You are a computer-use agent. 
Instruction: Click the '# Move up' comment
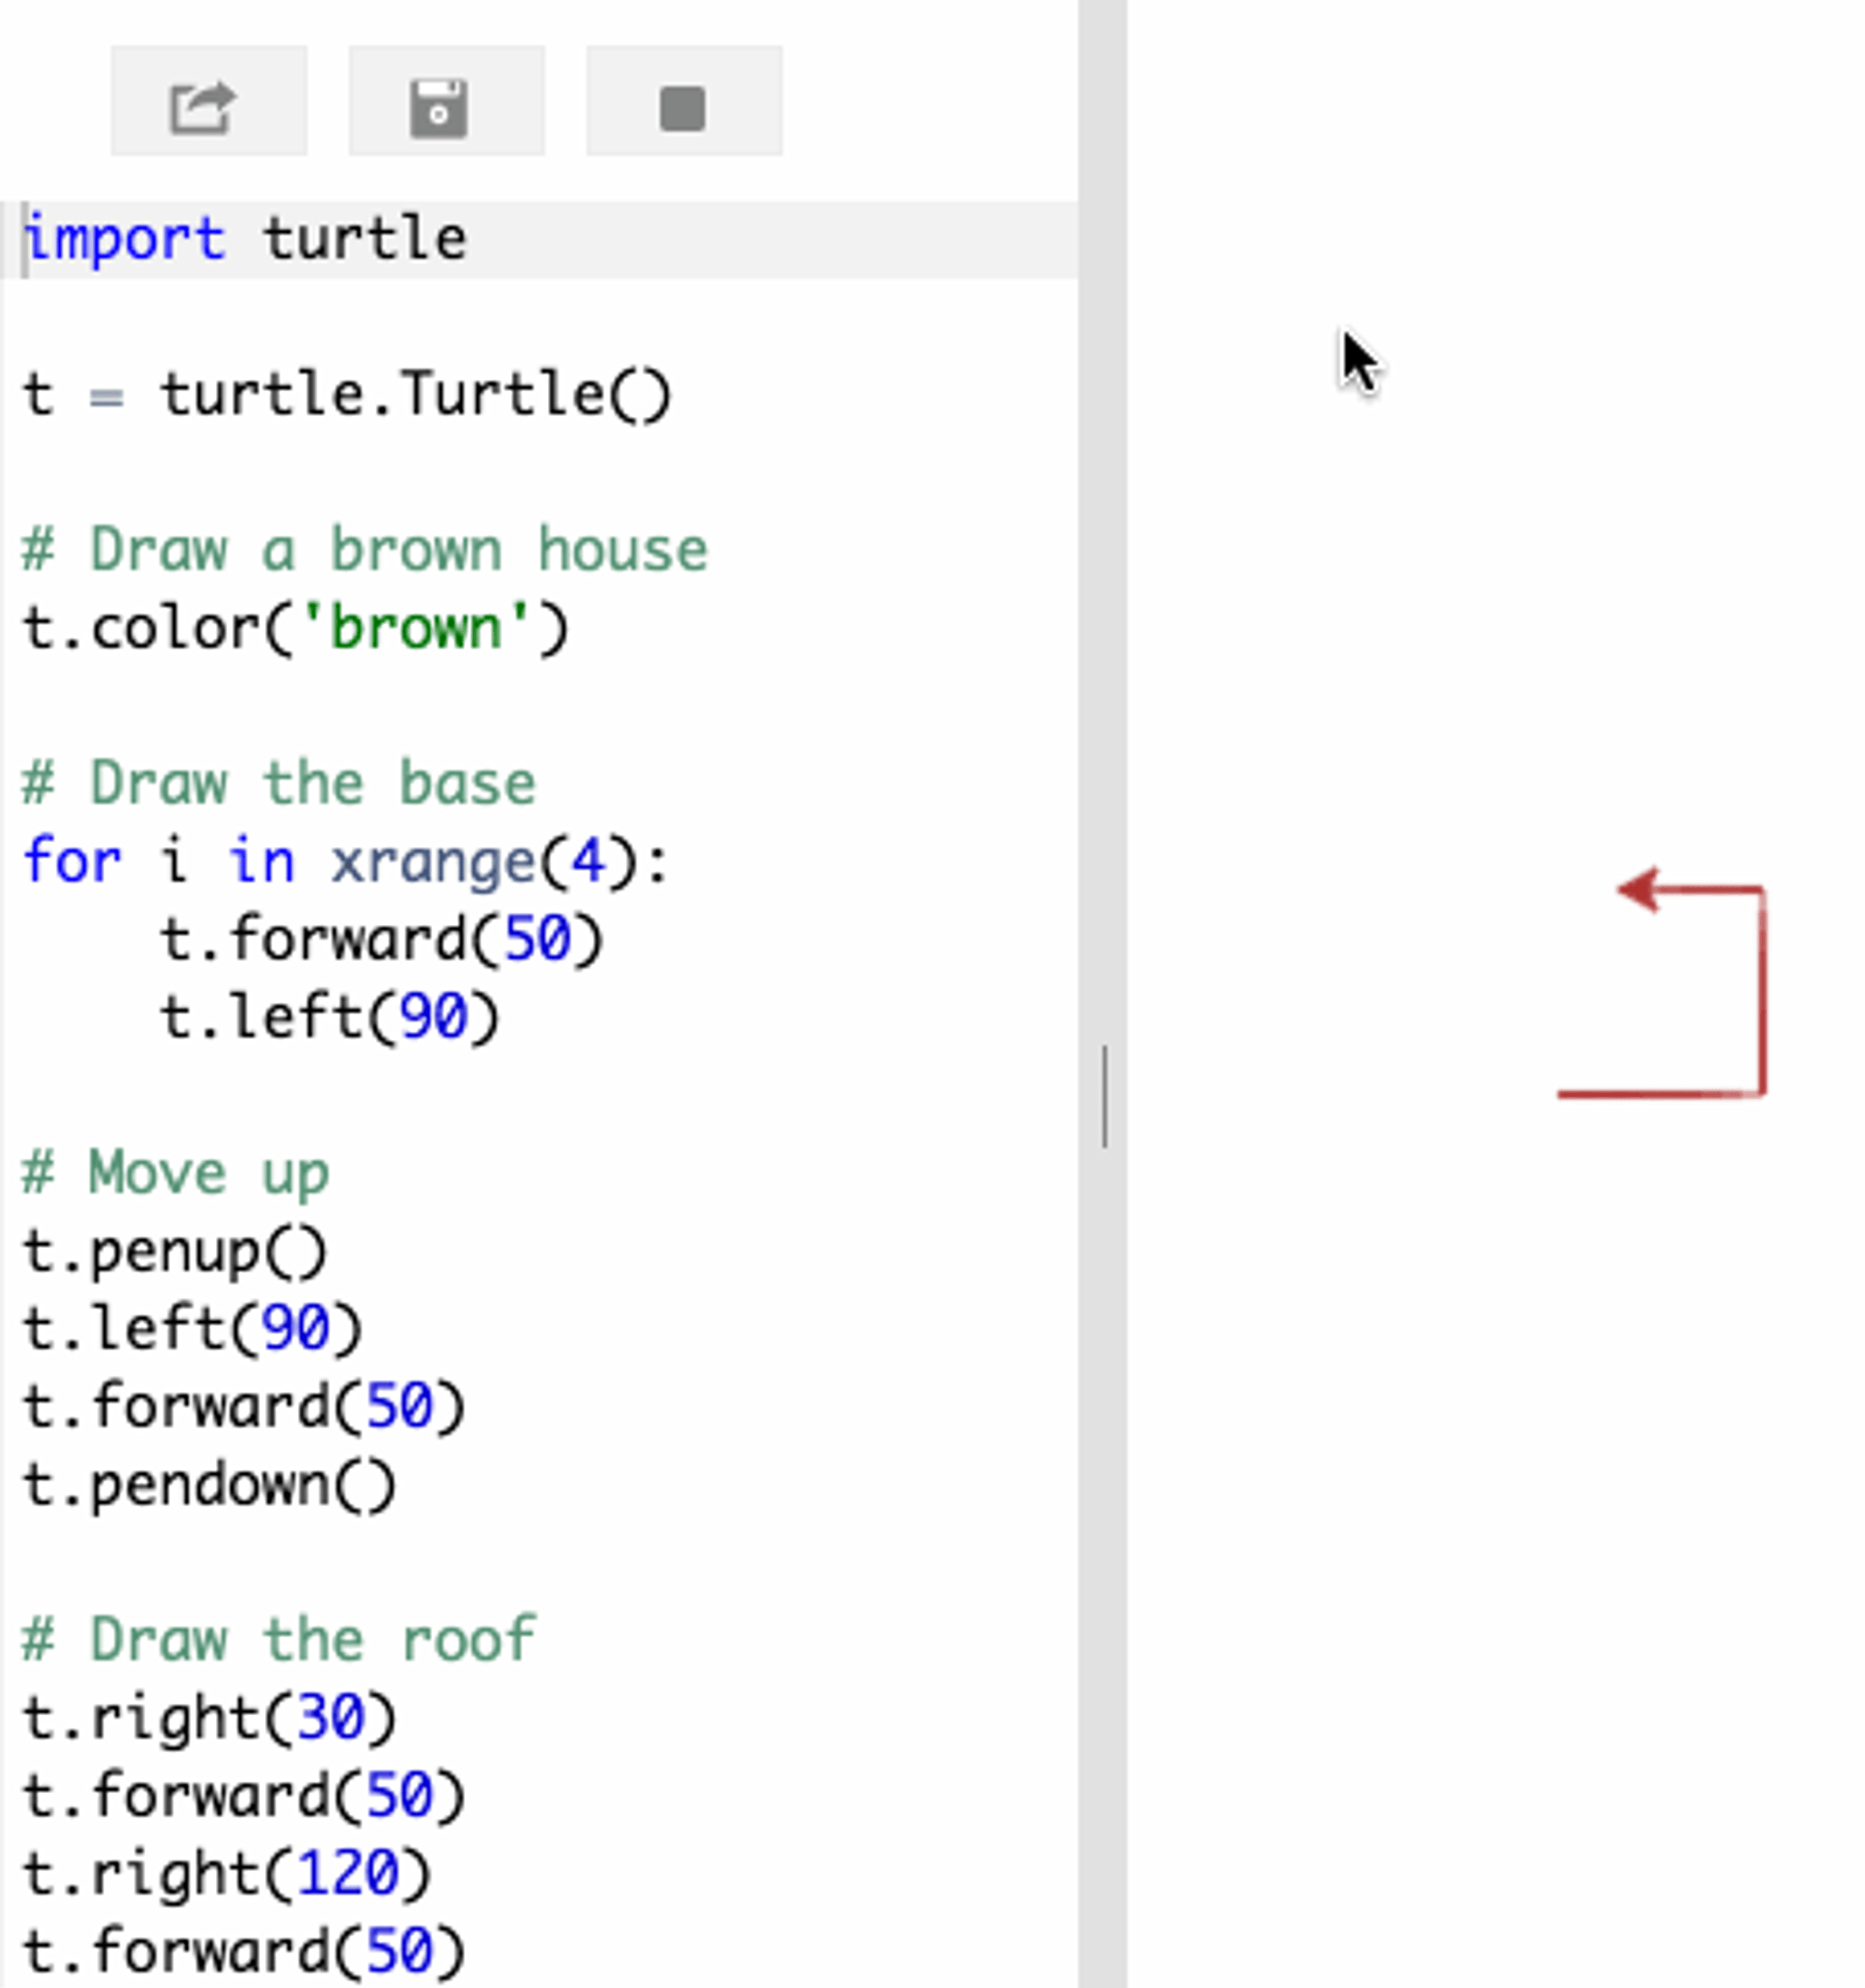click(x=175, y=1173)
